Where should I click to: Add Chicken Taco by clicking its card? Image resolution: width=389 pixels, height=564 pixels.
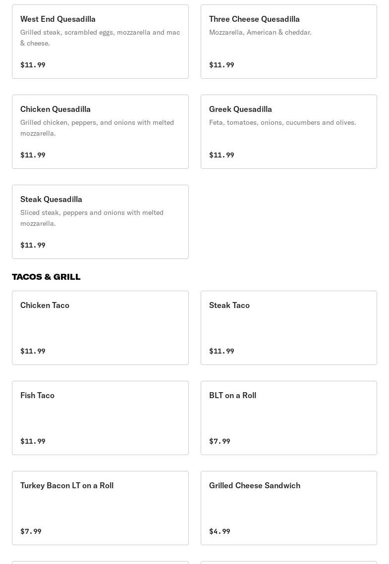click(100, 328)
